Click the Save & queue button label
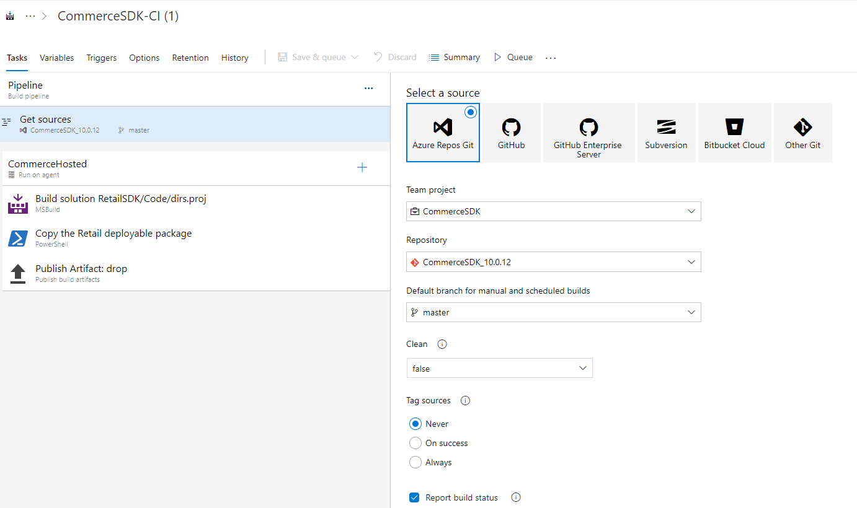The image size is (857, 508). tap(319, 57)
